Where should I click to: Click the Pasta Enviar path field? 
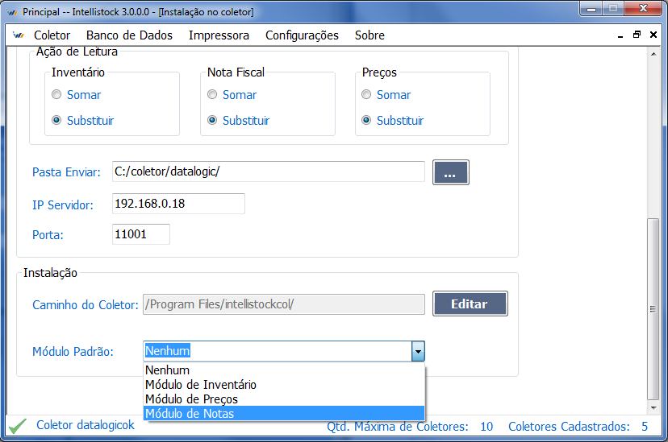[269, 171]
